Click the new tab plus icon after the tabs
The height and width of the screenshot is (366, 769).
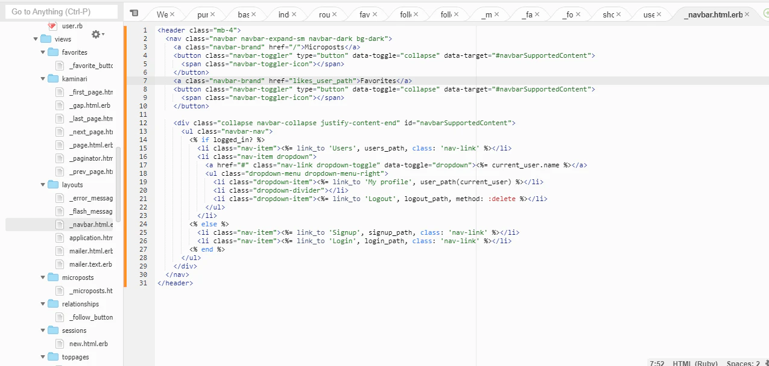coord(767,13)
